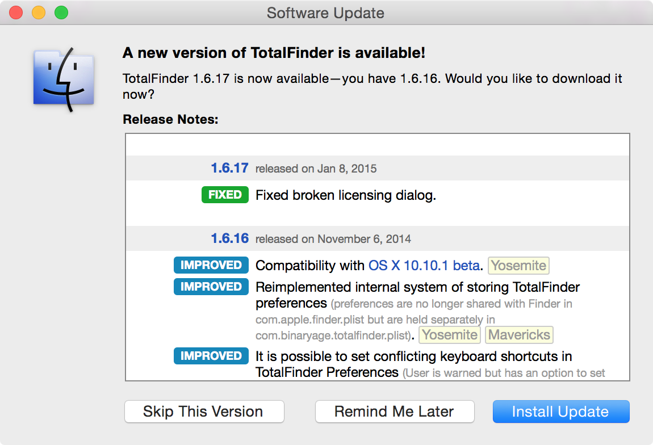The height and width of the screenshot is (445, 653).
Task: Click the Mavericks tag
Action: (520, 335)
